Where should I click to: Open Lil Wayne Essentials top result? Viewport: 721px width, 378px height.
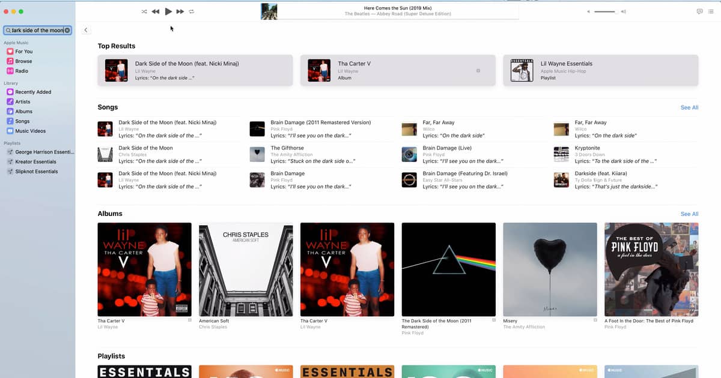point(600,70)
